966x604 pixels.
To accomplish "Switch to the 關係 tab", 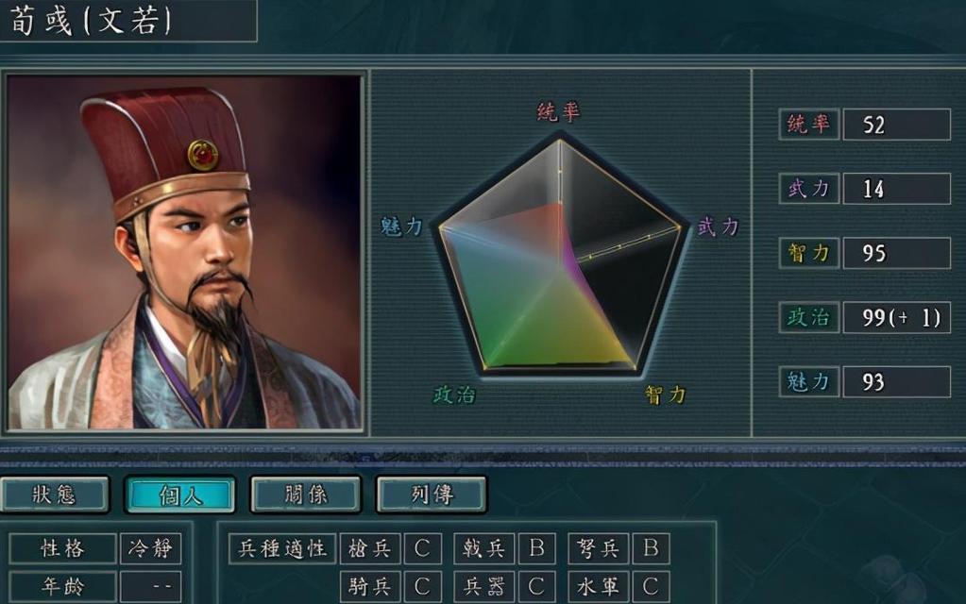I will pos(306,495).
